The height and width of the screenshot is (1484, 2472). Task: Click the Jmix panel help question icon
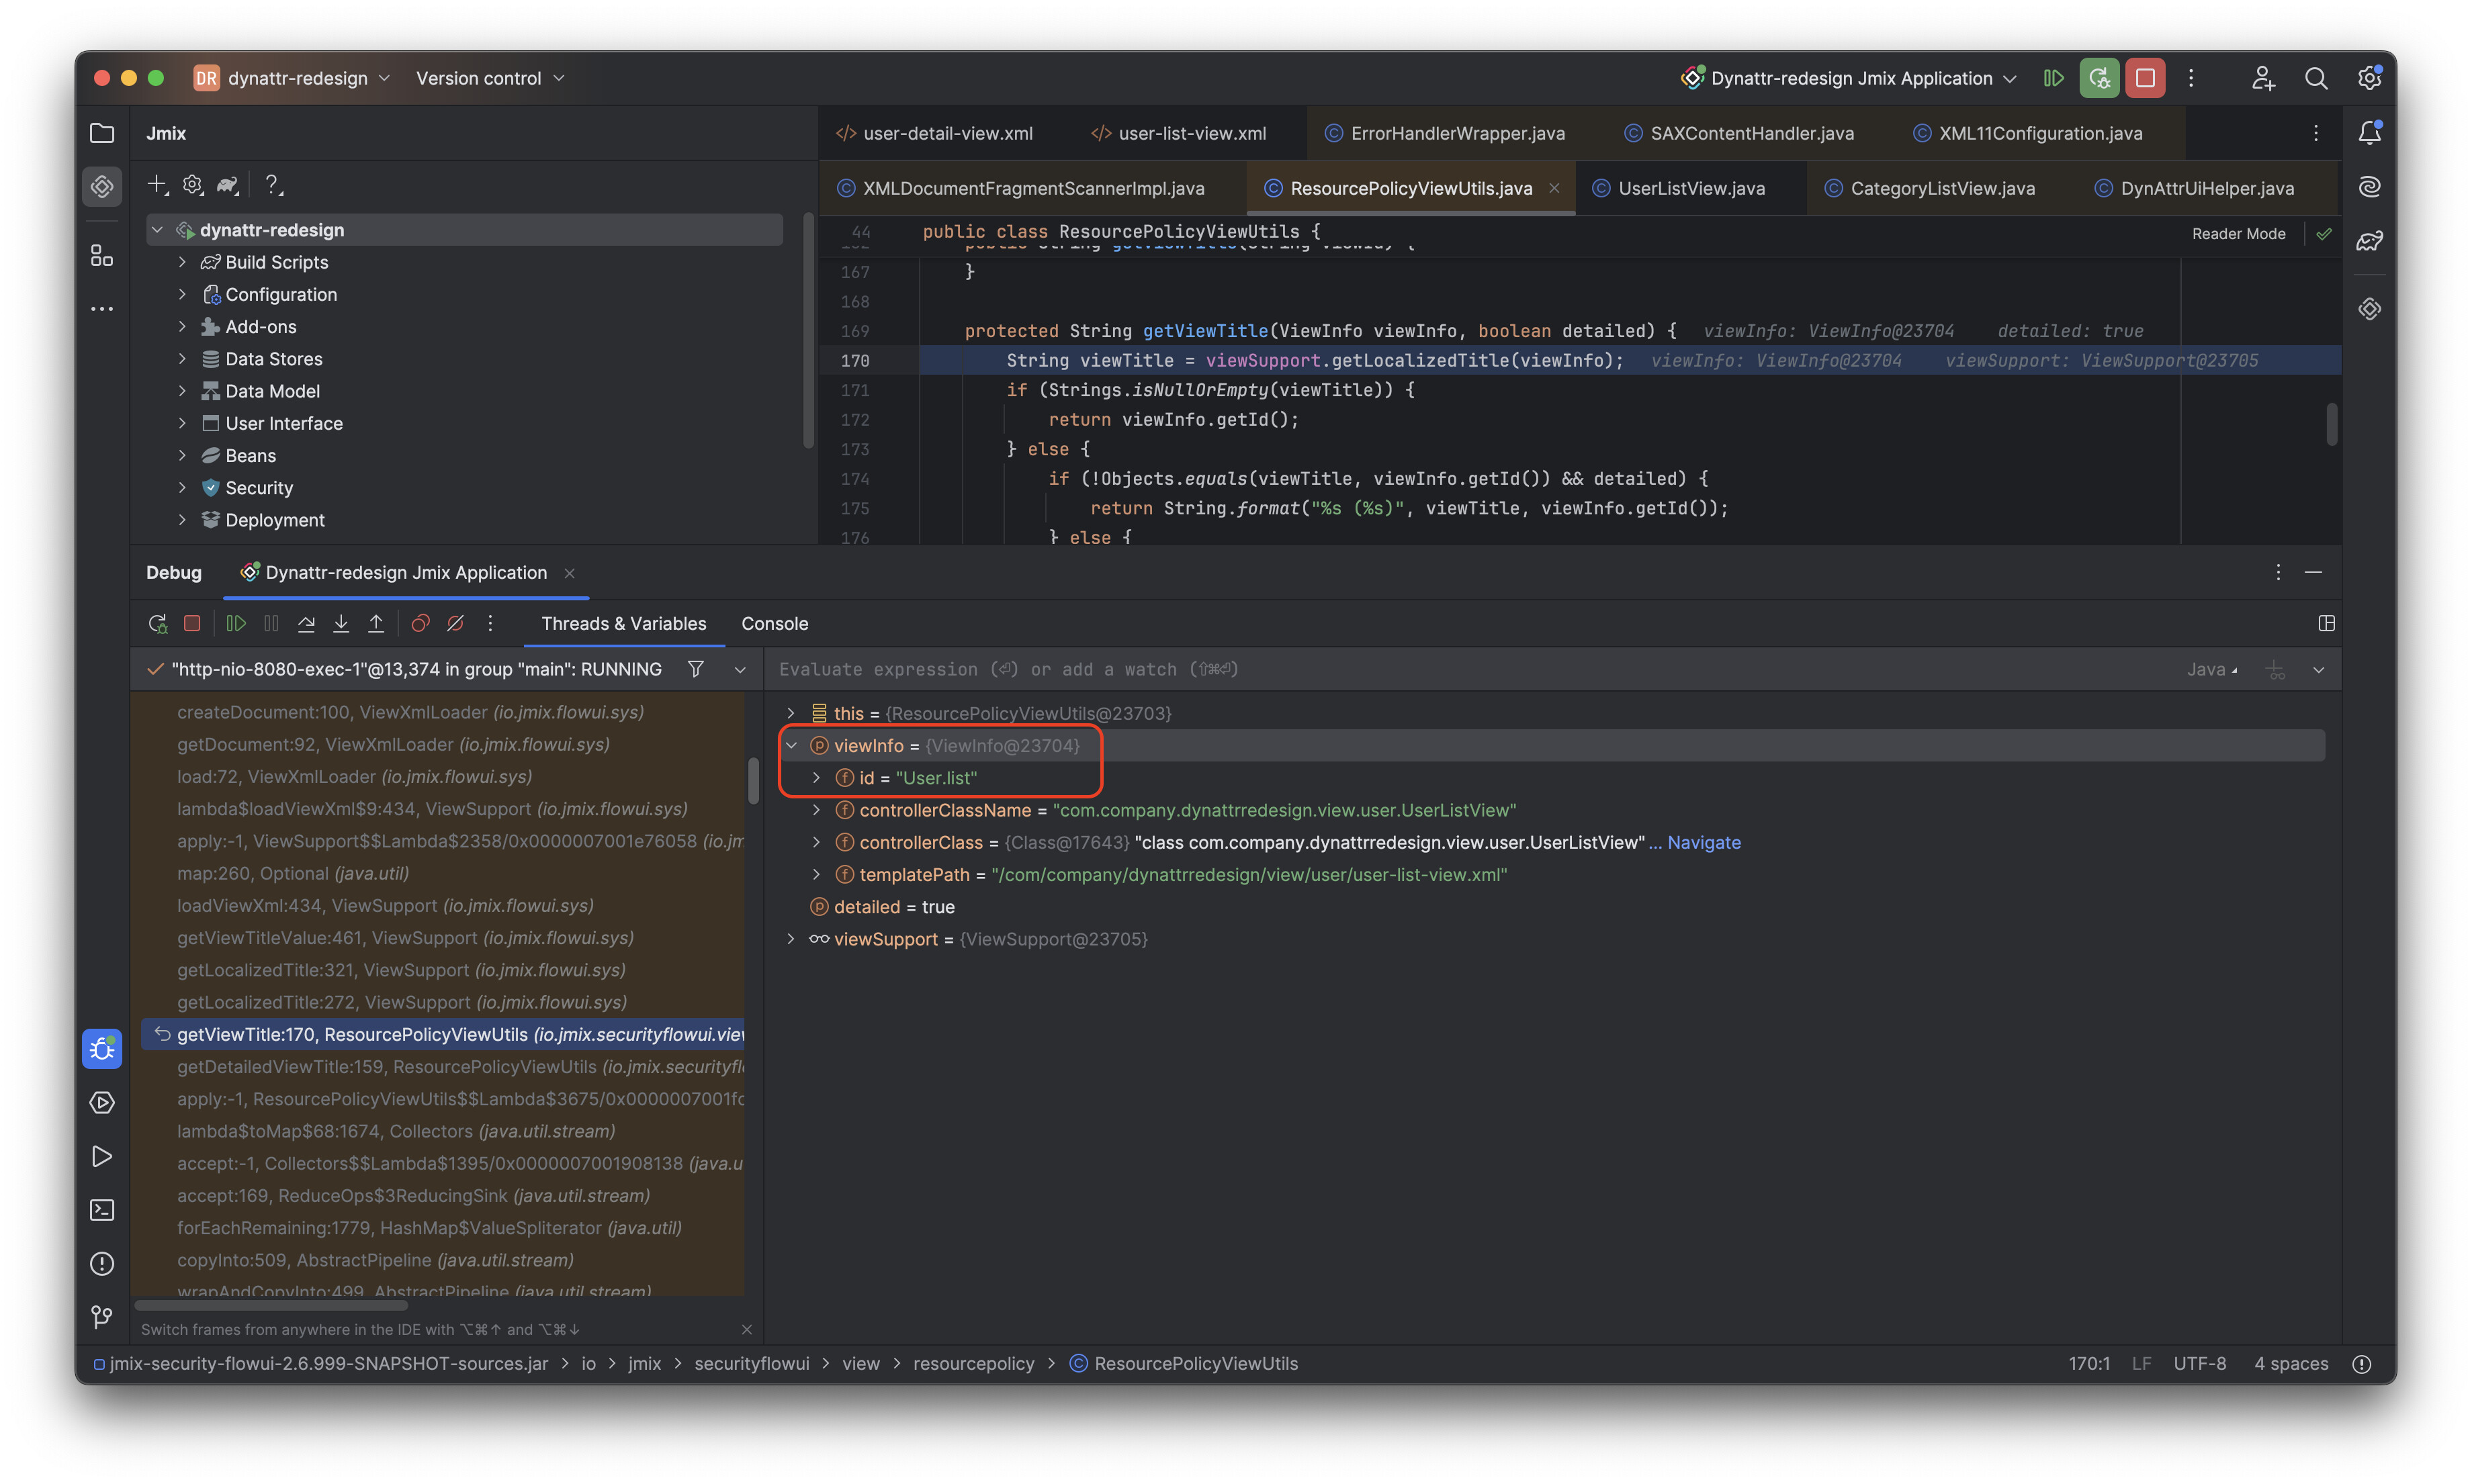(272, 185)
